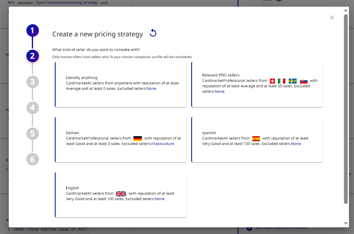Click the dialog scrollbar down arrow

pyautogui.click(x=346, y=223)
